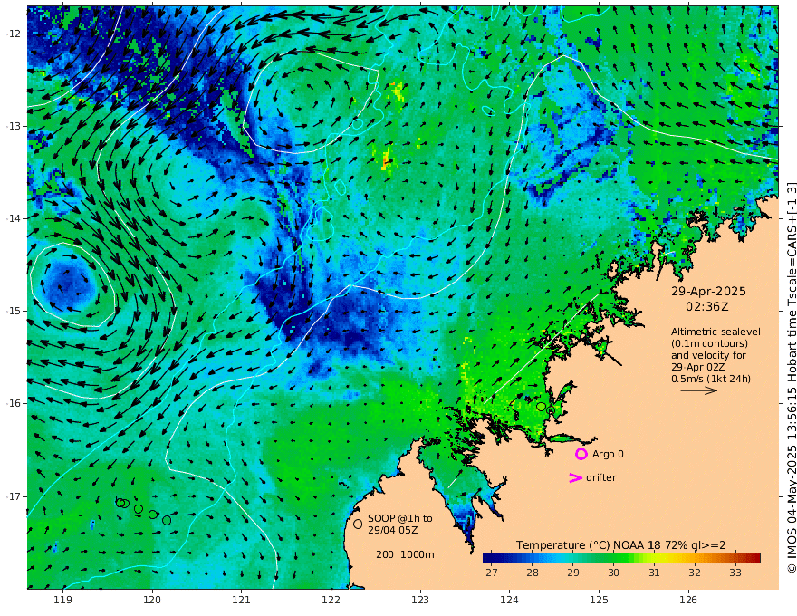Click latitude label -15 on left axis
The height and width of the screenshot is (616, 797).
(14, 311)
